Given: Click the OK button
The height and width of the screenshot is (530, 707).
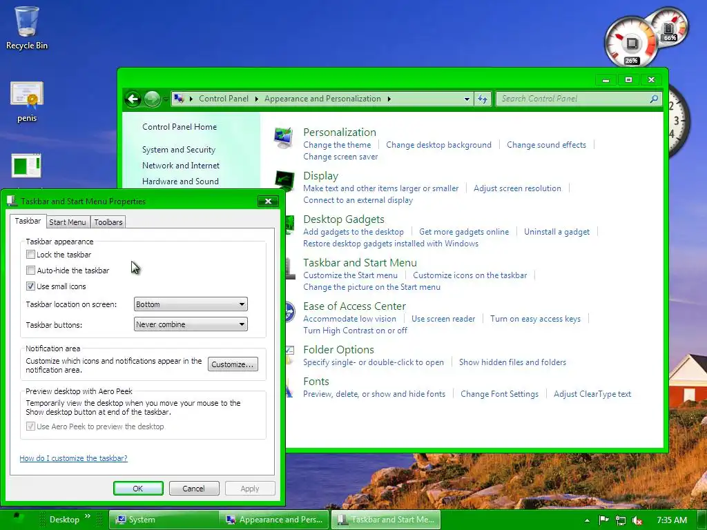Looking at the screenshot, I should coord(138,488).
